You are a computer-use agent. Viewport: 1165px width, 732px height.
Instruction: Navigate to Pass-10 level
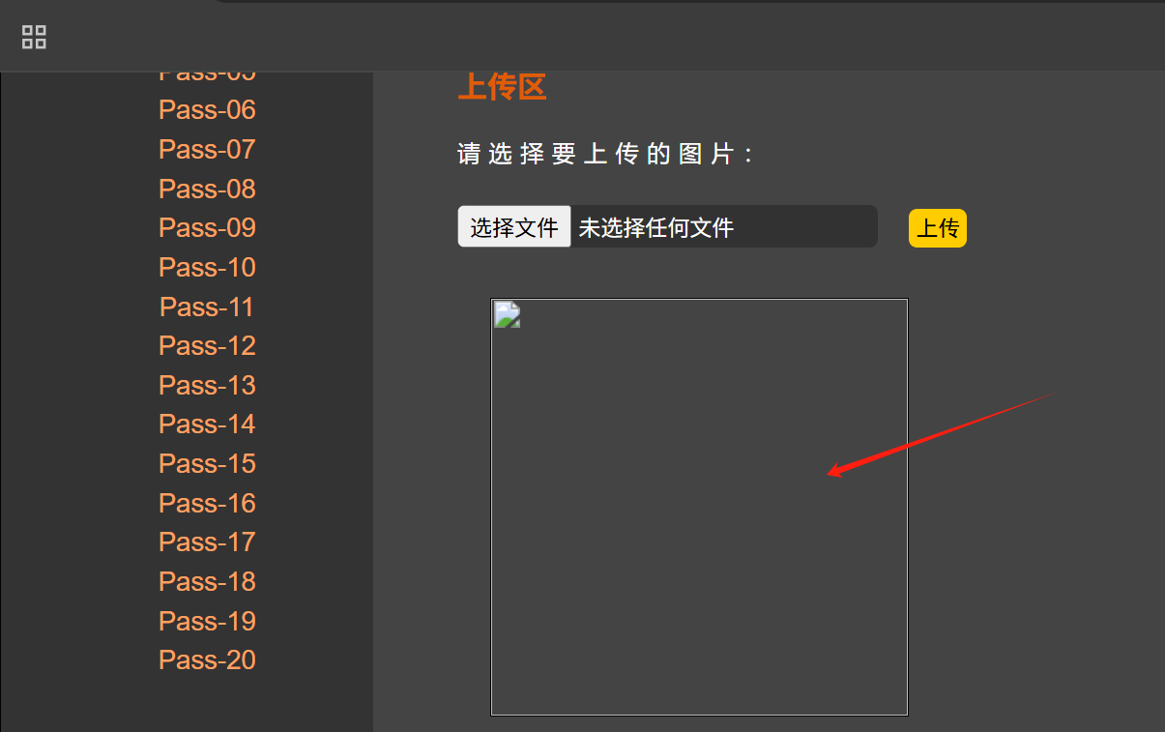click(207, 268)
